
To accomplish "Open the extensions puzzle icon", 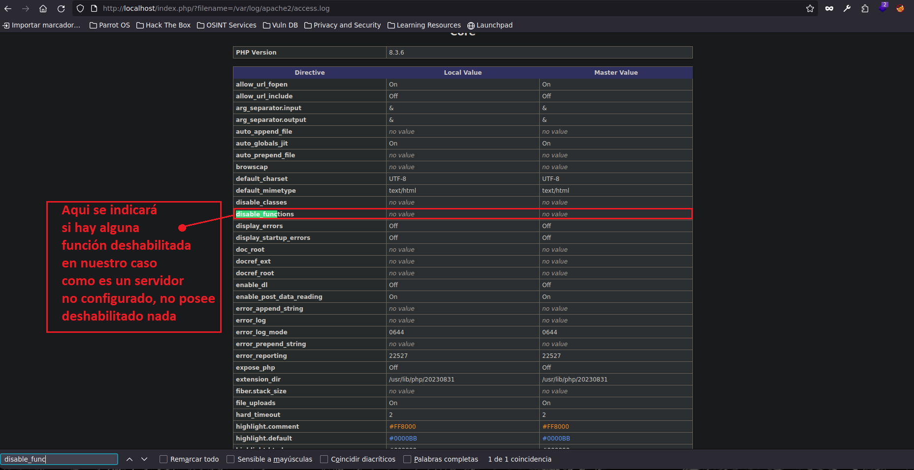I will pyautogui.click(x=865, y=8).
